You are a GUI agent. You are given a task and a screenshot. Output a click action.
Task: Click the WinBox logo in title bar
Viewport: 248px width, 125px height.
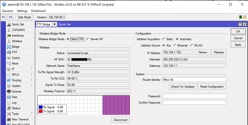pos(4,4)
